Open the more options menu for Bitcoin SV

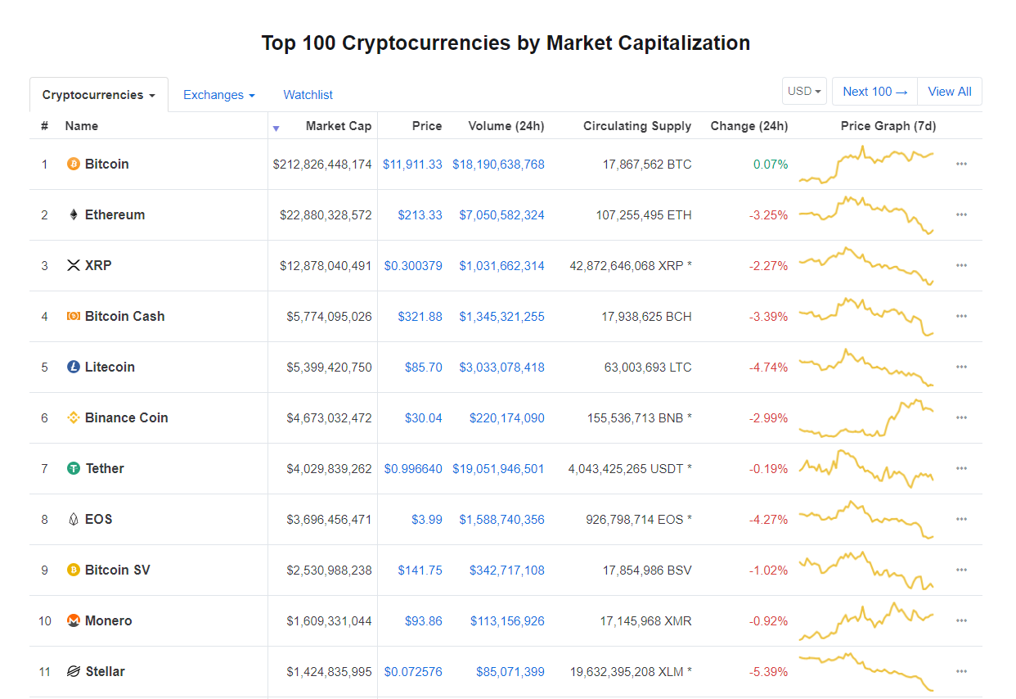(961, 570)
